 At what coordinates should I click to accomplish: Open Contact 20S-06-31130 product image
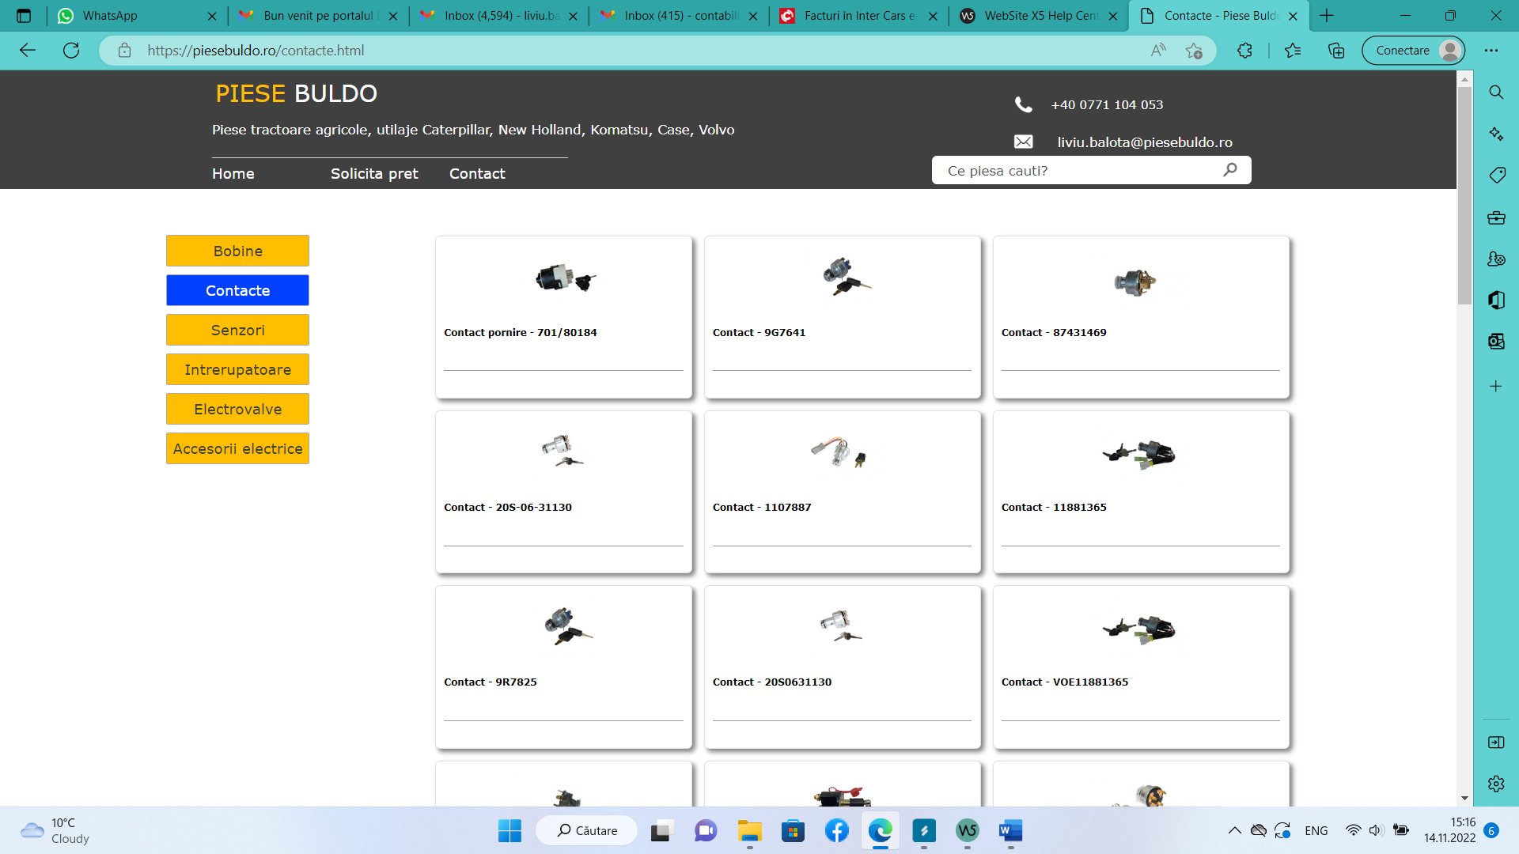[562, 451]
